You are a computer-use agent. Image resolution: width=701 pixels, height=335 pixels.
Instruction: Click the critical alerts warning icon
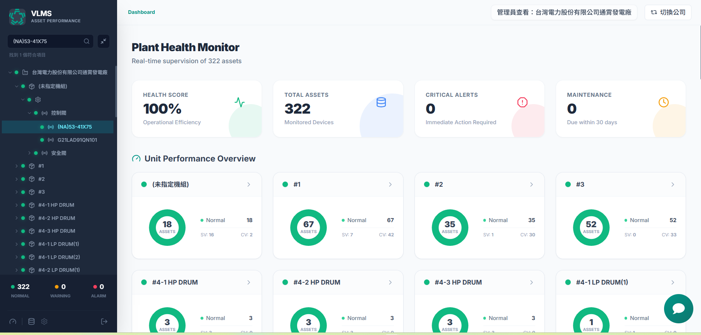[x=522, y=102]
